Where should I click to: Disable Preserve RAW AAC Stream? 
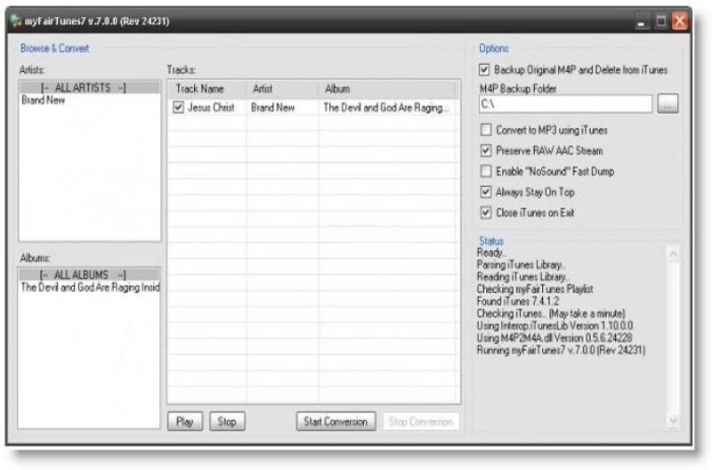coord(485,150)
